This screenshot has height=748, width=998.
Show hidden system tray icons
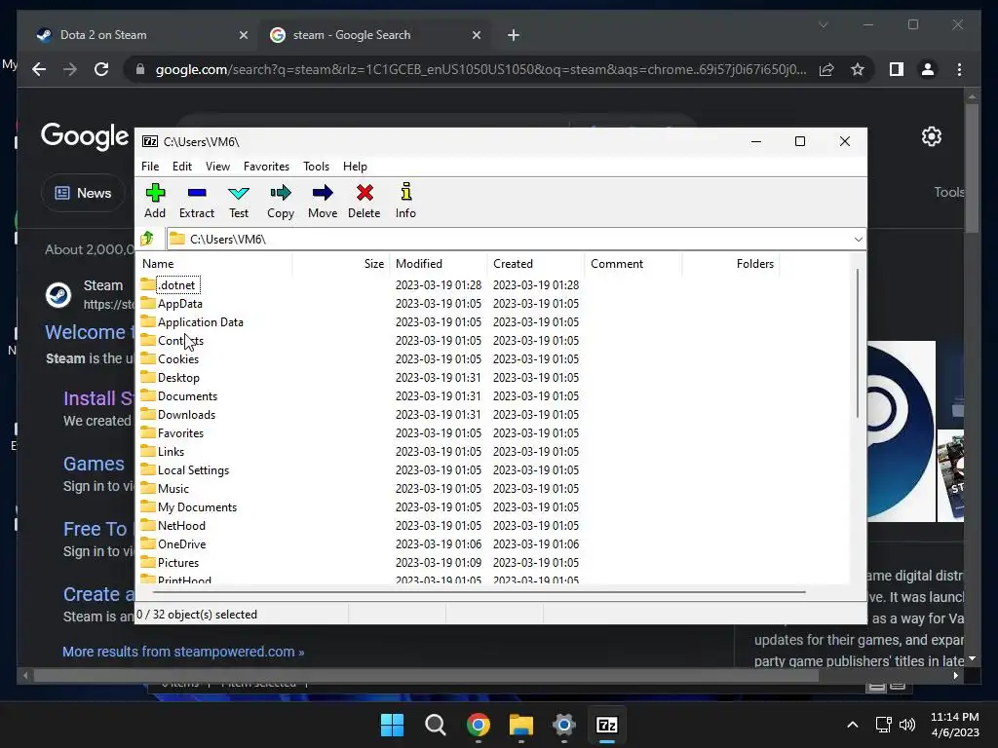coord(852,725)
